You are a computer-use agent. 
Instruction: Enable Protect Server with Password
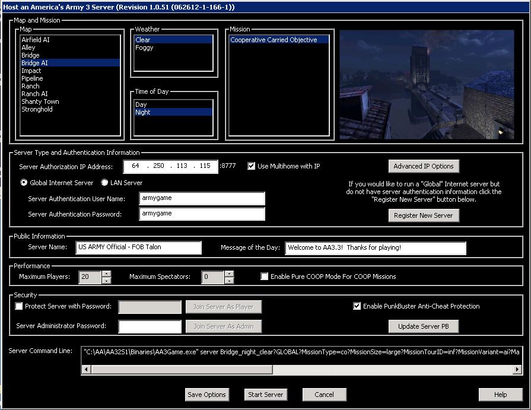pos(19,306)
